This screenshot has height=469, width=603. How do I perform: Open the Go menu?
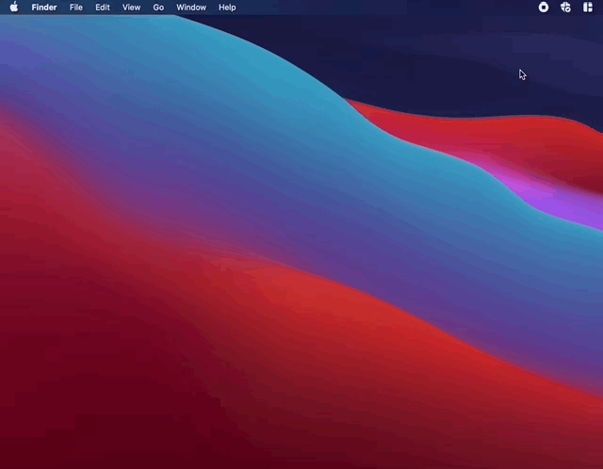[158, 8]
